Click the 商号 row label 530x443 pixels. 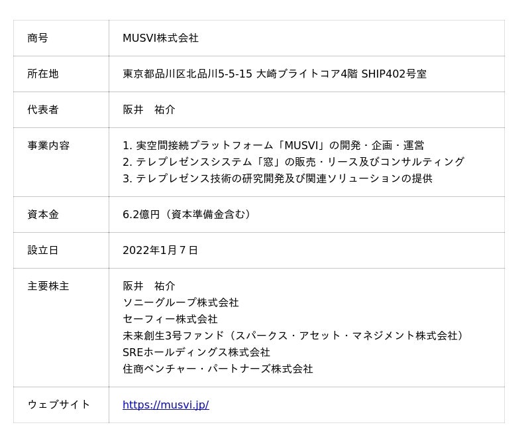pos(38,38)
